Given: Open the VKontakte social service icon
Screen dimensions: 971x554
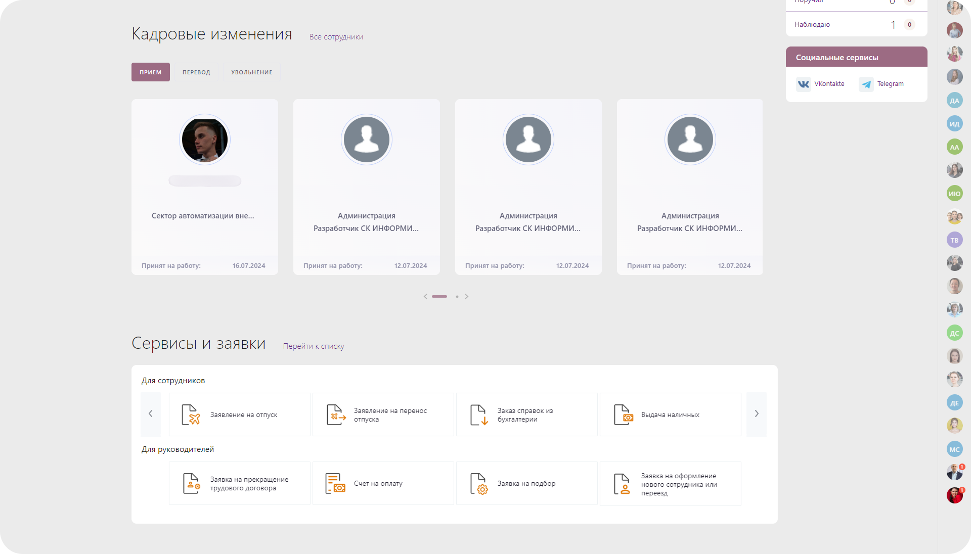Looking at the screenshot, I should (803, 84).
